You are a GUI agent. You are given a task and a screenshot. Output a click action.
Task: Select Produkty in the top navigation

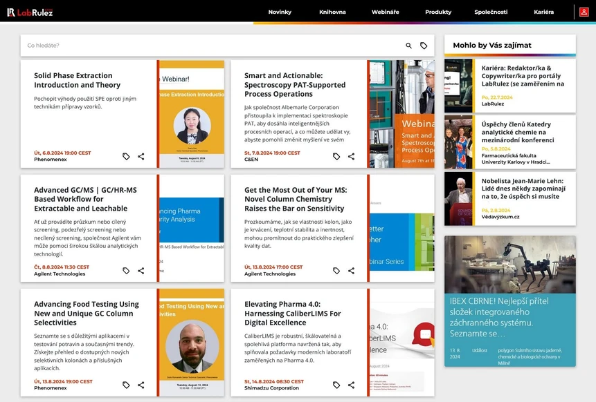pyautogui.click(x=438, y=12)
